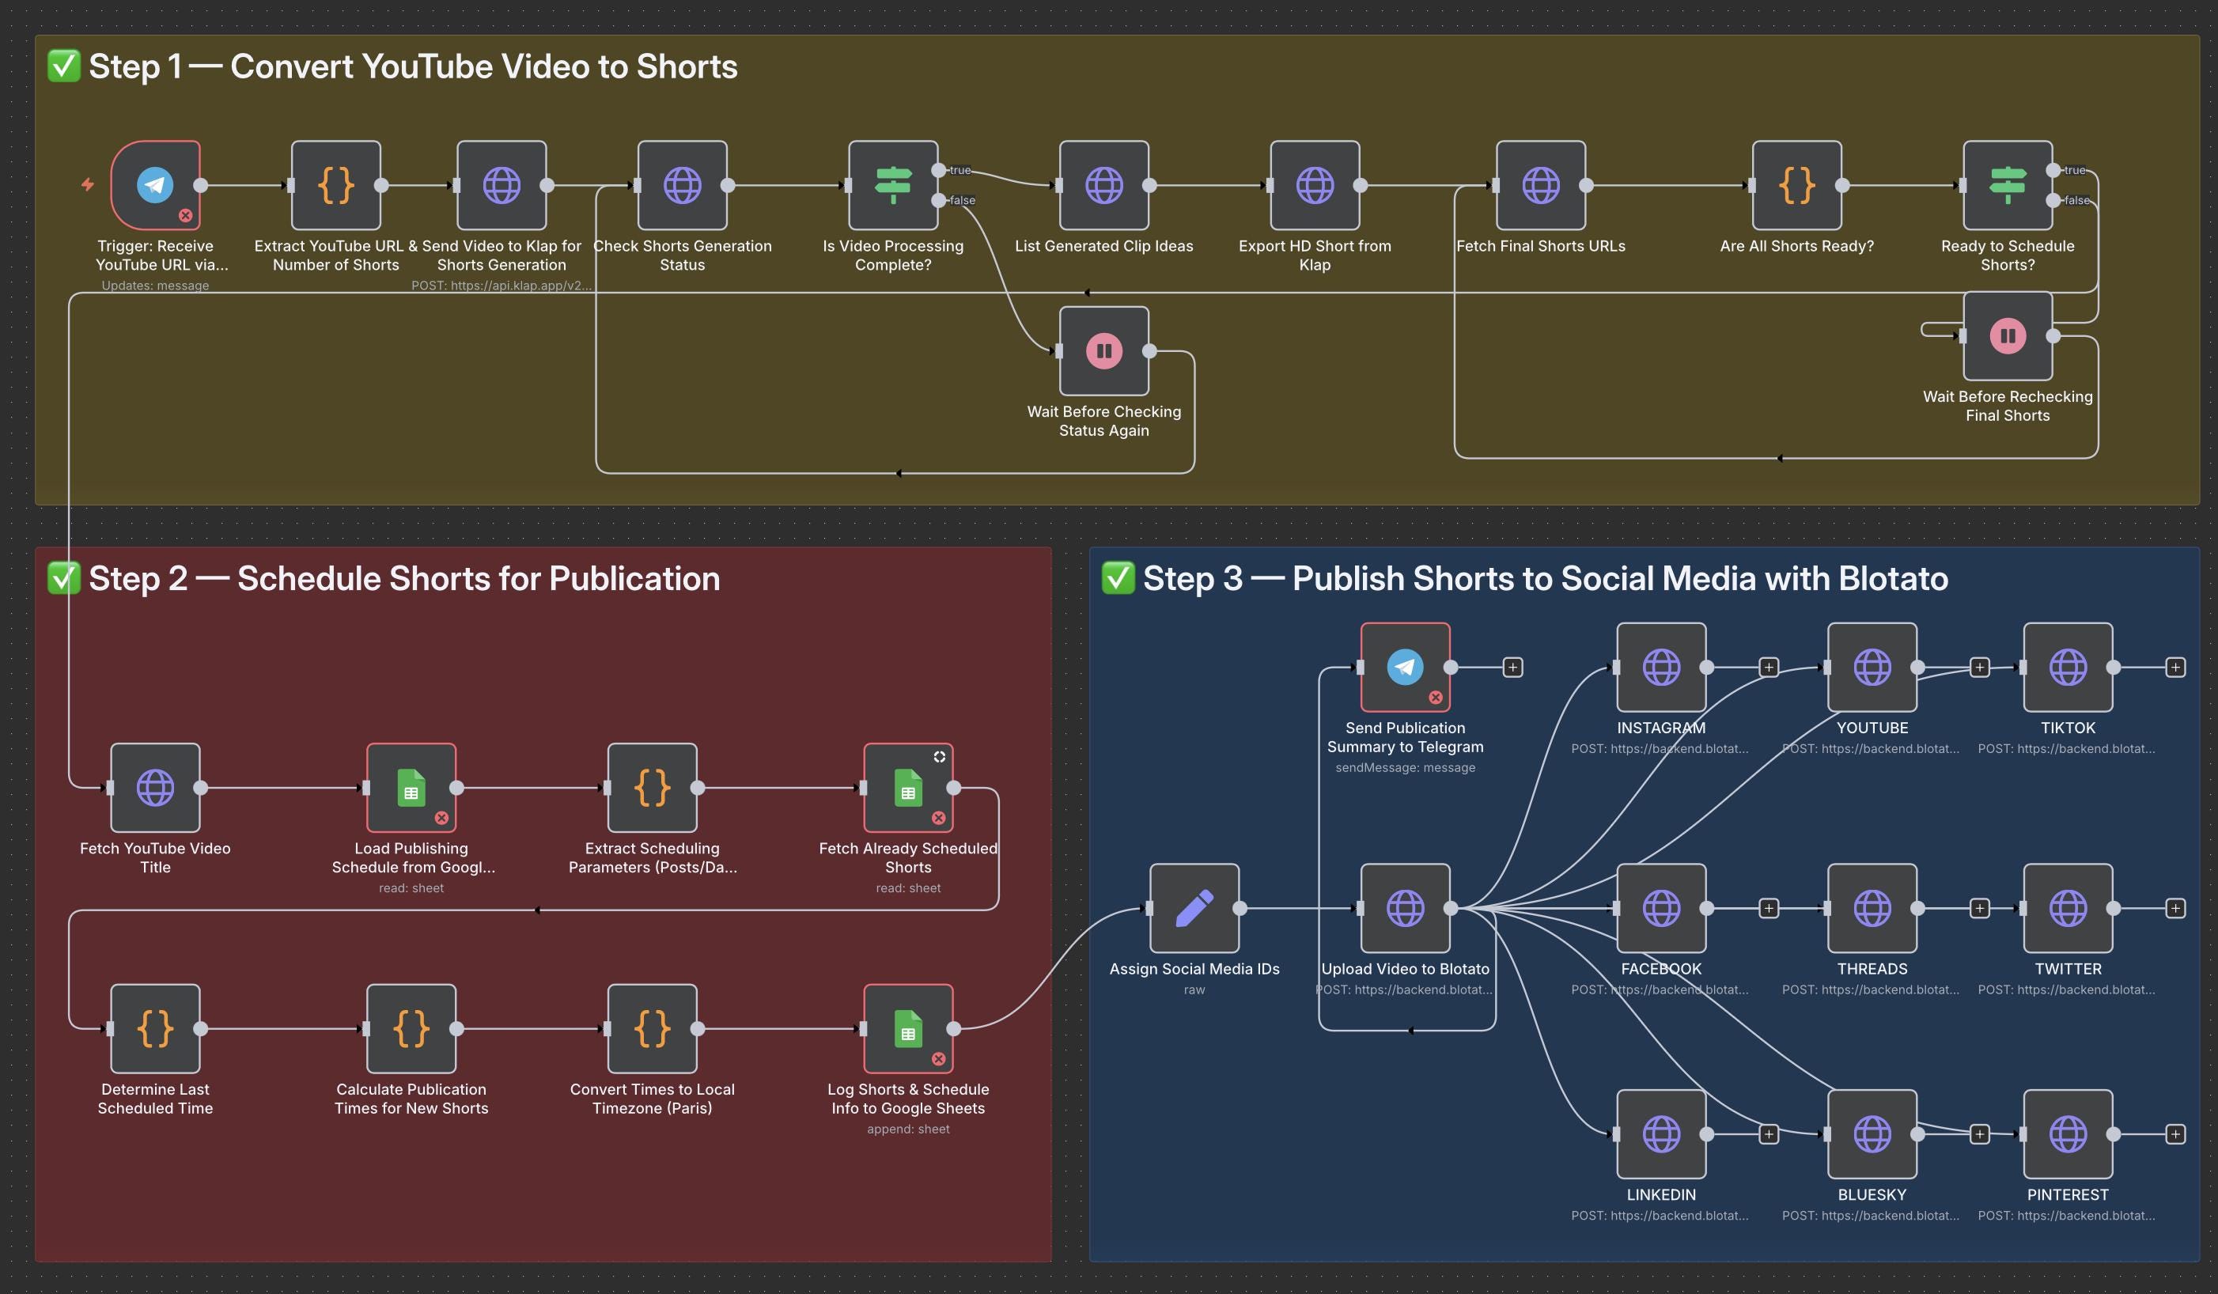The image size is (2218, 1294).
Task: Open the Export HD Short from Klap node
Action: [x=1315, y=185]
